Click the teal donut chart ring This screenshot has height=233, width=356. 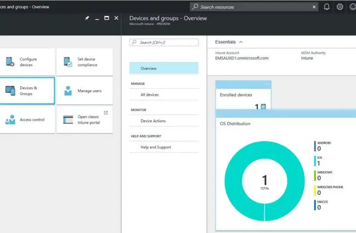(x=234, y=181)
